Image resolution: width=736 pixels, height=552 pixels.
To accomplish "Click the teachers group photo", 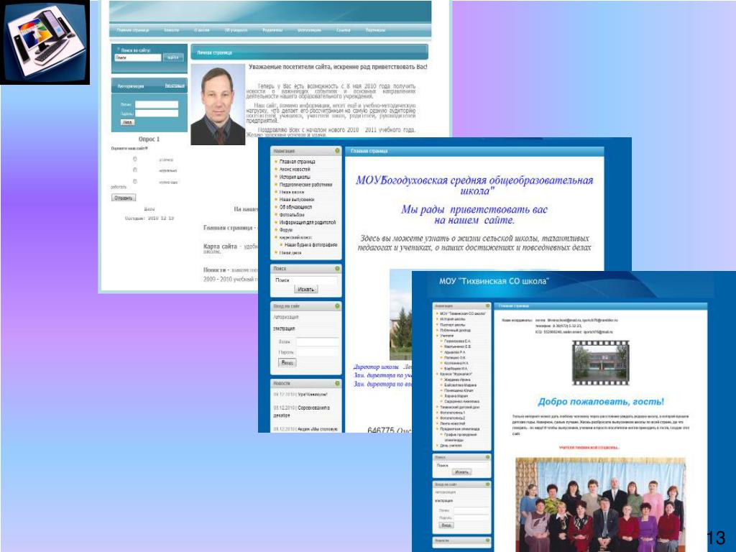I will coord(600,505).
